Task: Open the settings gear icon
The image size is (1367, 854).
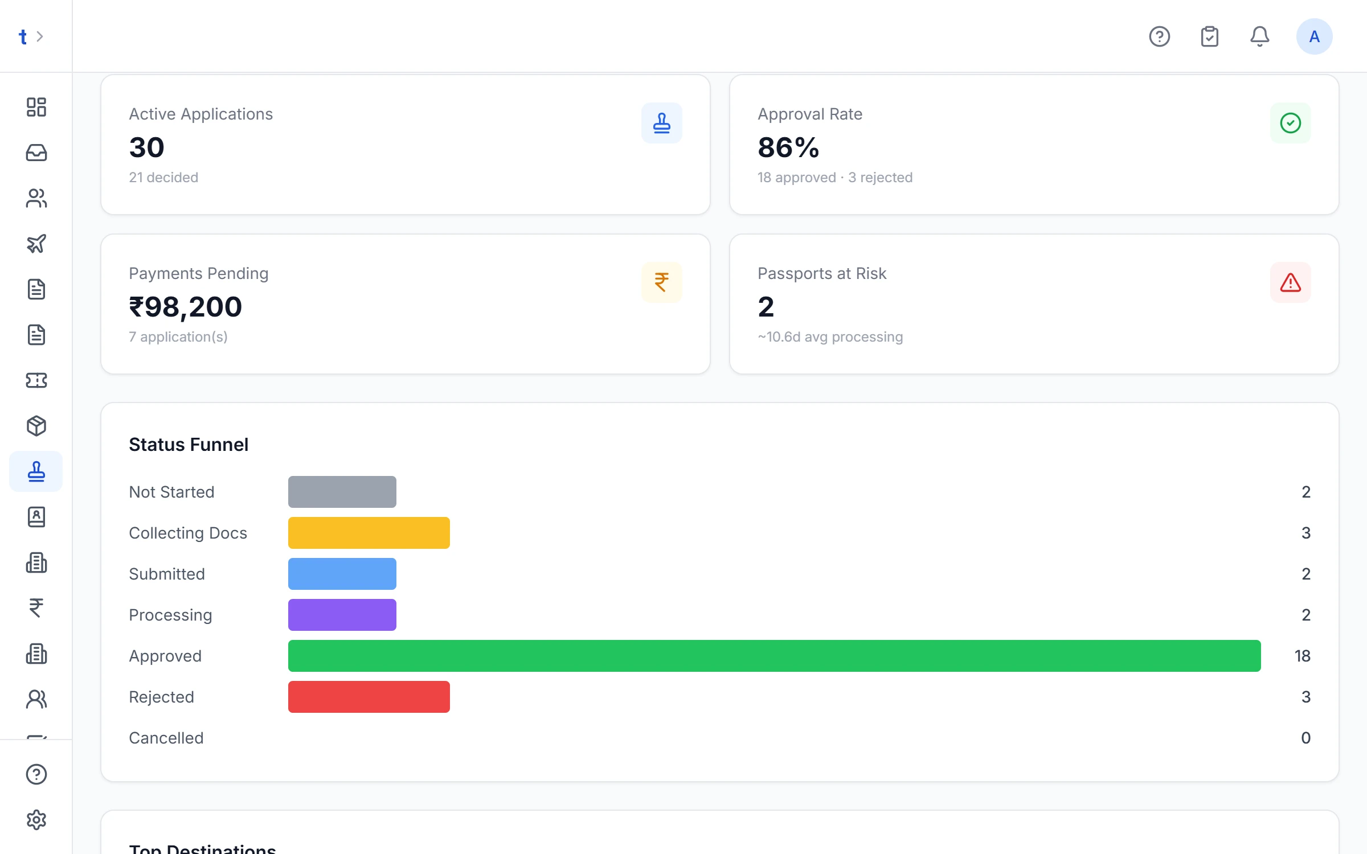Action: tap(36, 820)
